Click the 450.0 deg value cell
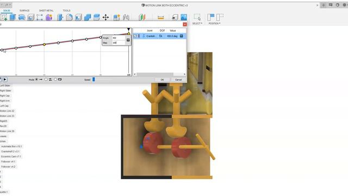 point(172,36)
